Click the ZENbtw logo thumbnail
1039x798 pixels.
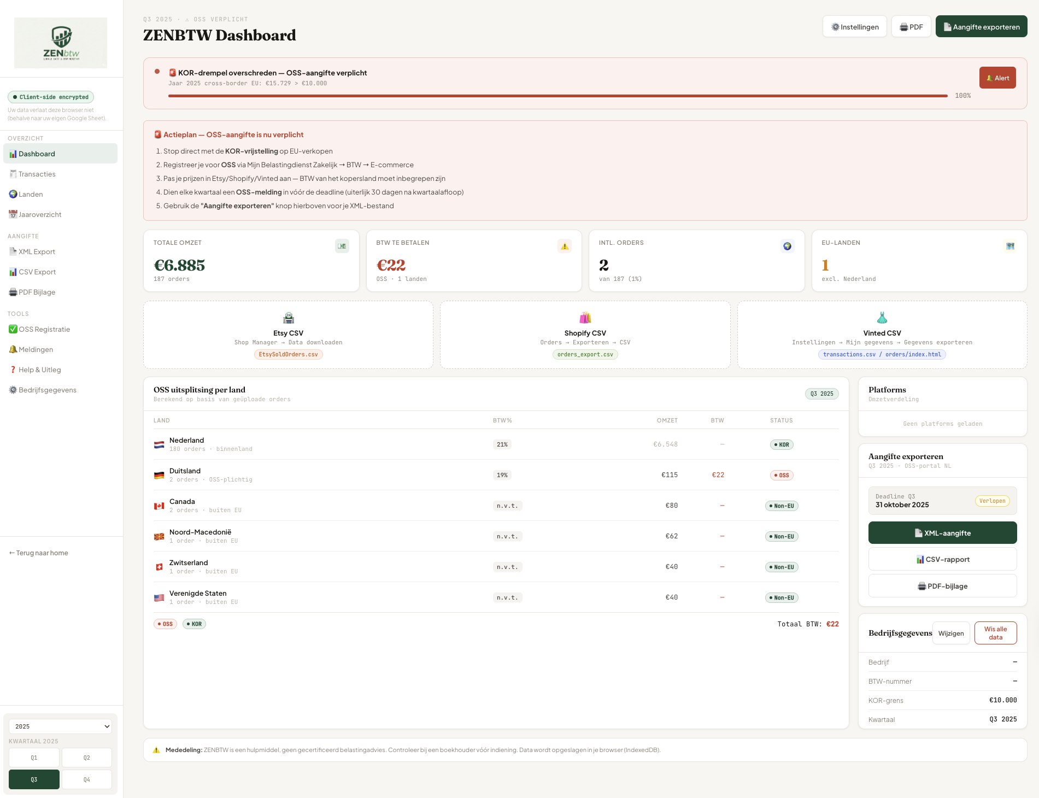pos(61,42)
